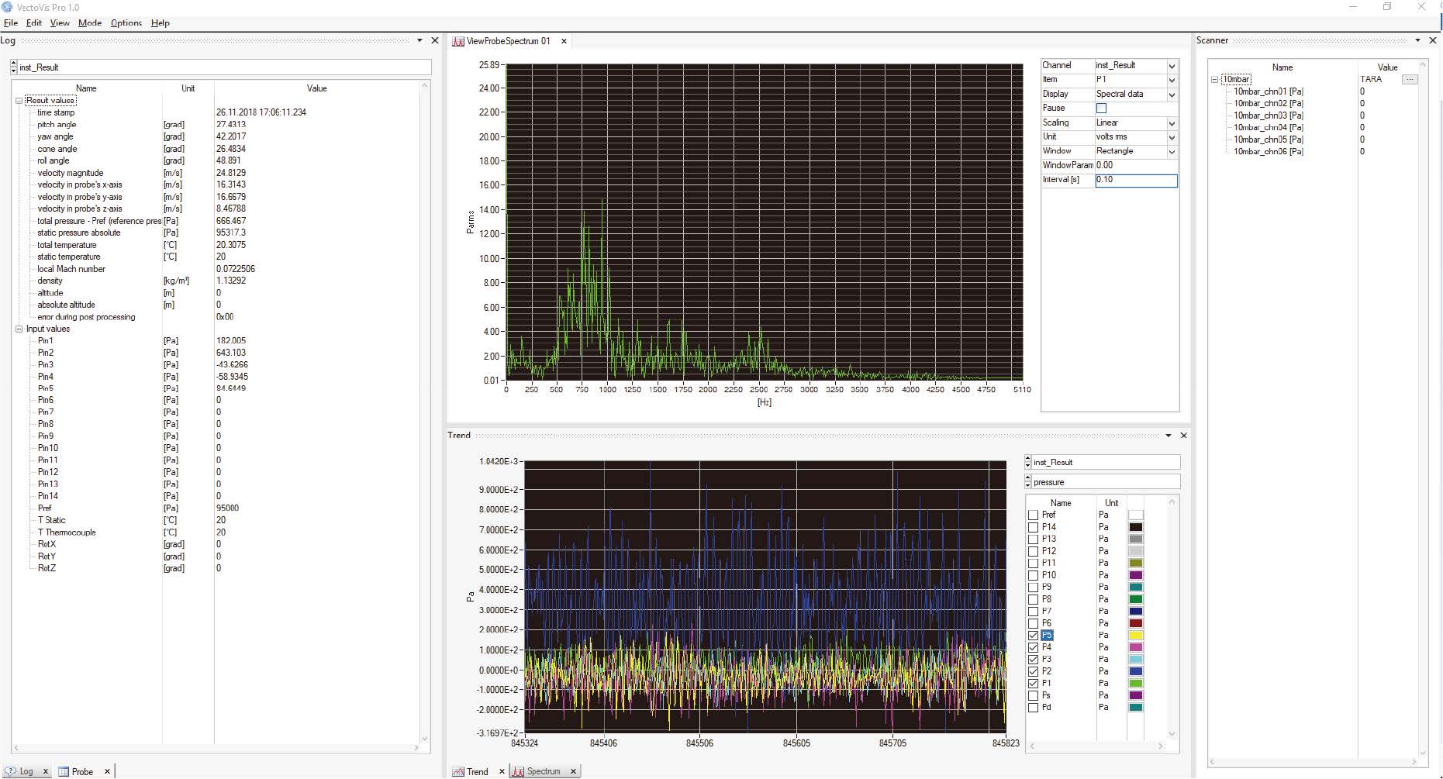Viewport: 1443px width, 779px height.
Task: Click the ViewProbeSpectrum 01 tab icon
Action: [x=458, y=41]
